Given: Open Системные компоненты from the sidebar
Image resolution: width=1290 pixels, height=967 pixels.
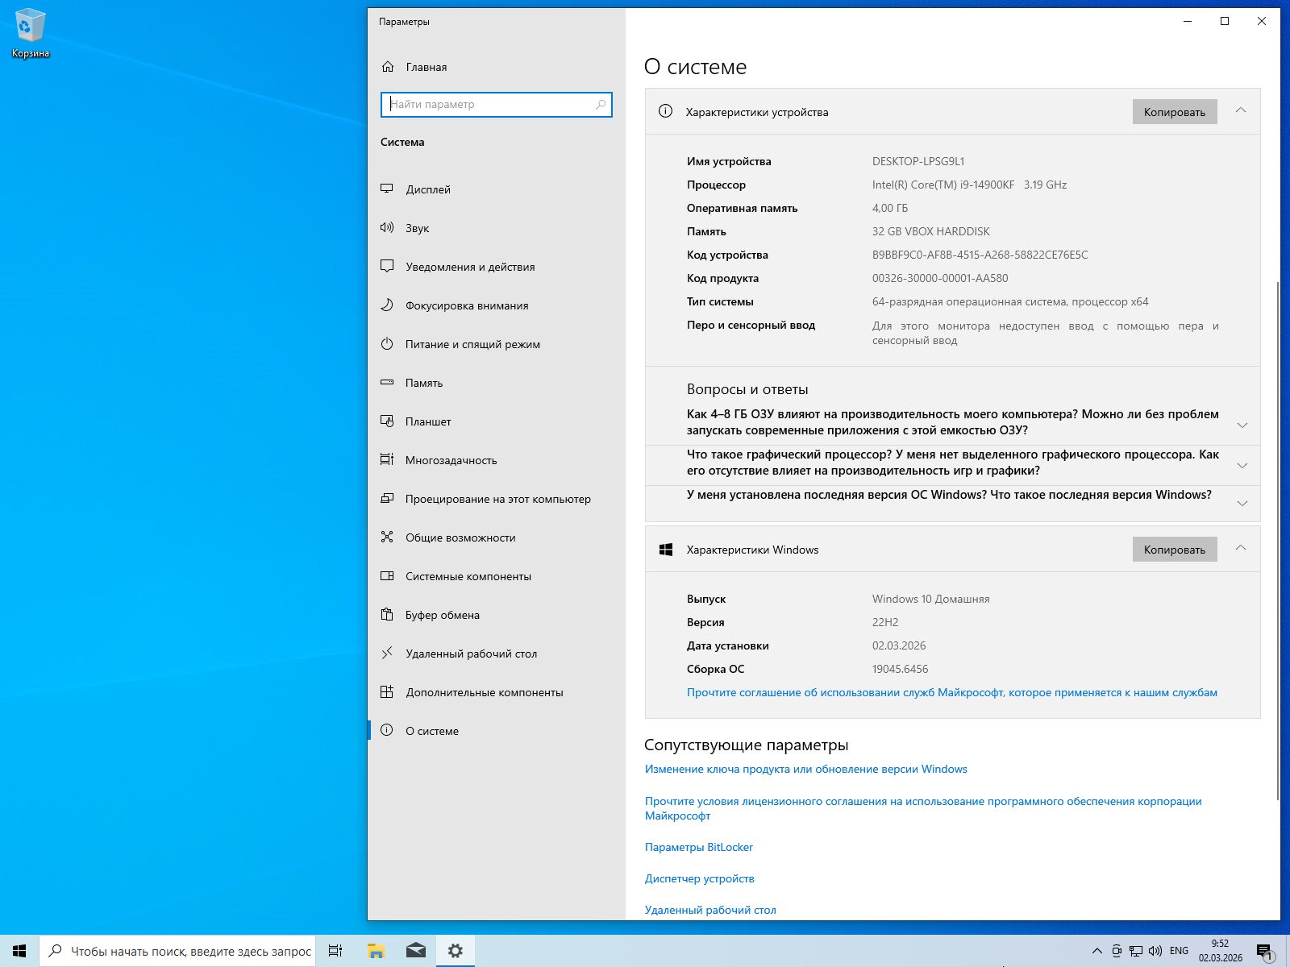Looking at the screenshot, I should pos(468,576).
